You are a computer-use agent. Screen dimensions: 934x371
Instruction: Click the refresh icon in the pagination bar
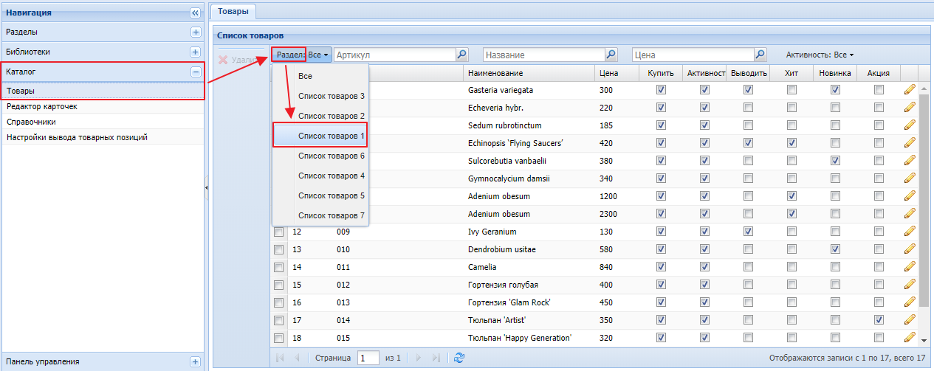pyautogui.click(x=459, y=358)
